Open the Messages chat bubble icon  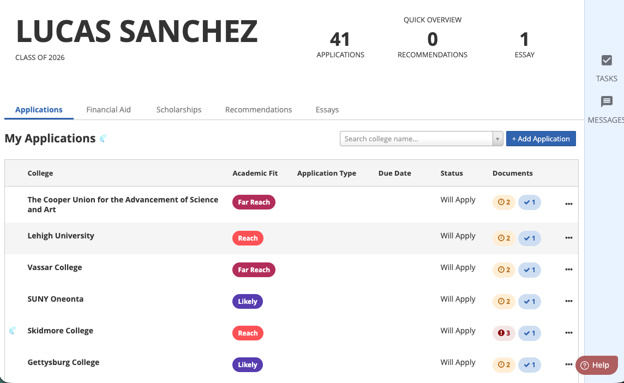[x=607, y=101]
